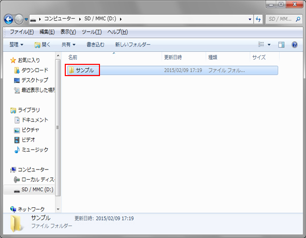Image resolution: width=306 pixels, height=238 pixels.
Task: Click the 新しいフォルダー button
Action: click(133, 44)
